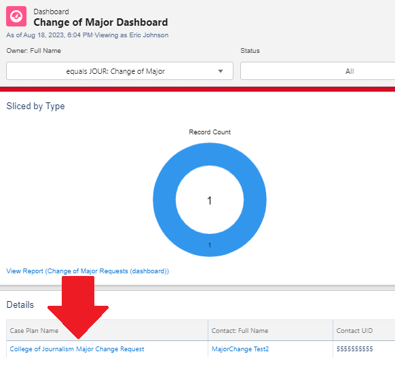Click the pink dashboard gauge icon

[x=16, y=16]
